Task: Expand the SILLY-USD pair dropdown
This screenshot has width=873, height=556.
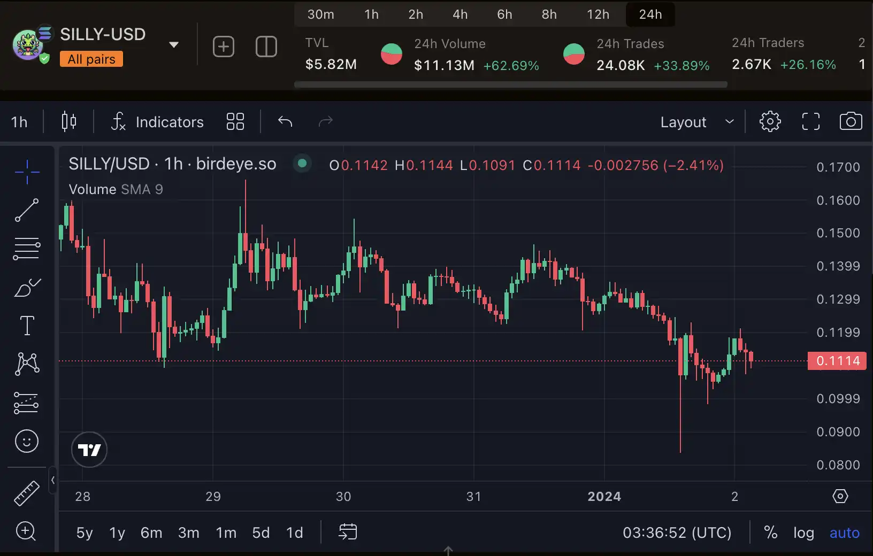Action: coord(174,45)
